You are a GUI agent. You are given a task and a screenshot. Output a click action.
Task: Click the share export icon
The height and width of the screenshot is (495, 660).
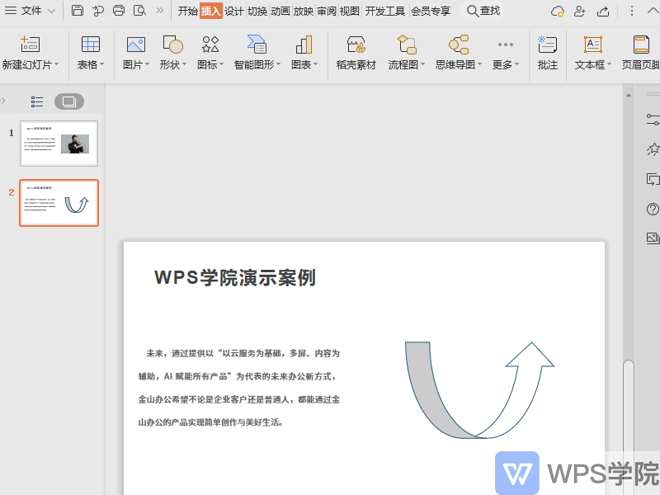(x=603, y=11)
